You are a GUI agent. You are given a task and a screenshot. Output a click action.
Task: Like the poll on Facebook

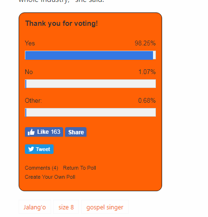(x=44, y=132)
